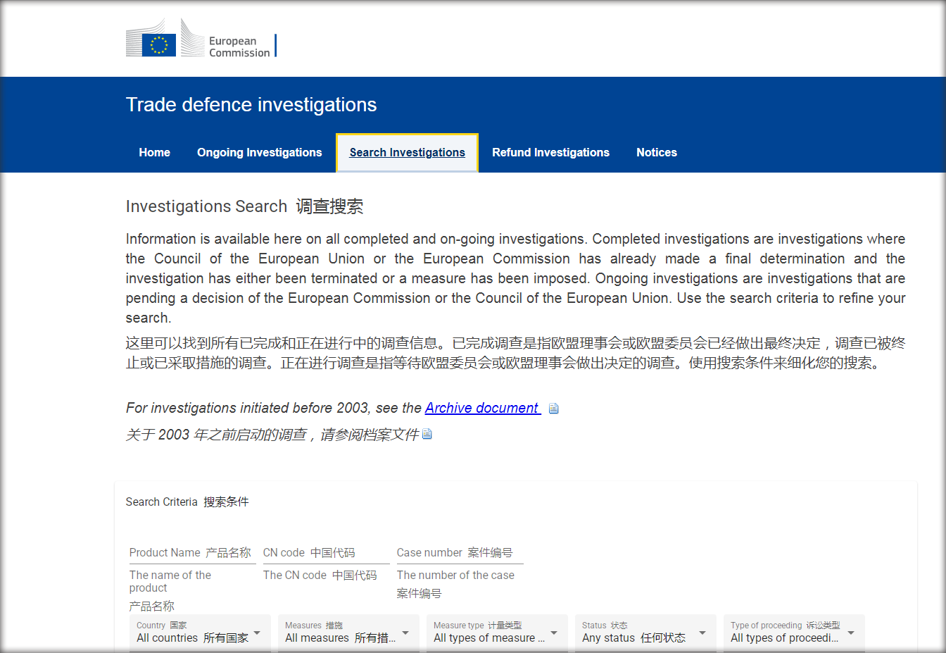Expand the Type of proceeding dropdown
Image resolution: width=946 pixels, height=653 pixels.
click(x=794, y=633)
